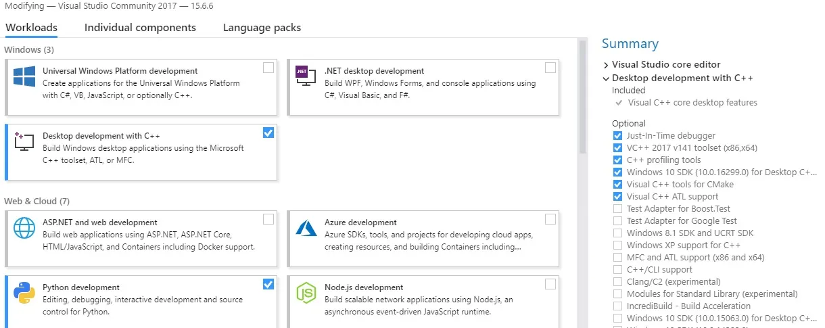Uncheck Visual C++ ATL support
The image size is (825, 328).
[617, 197]
